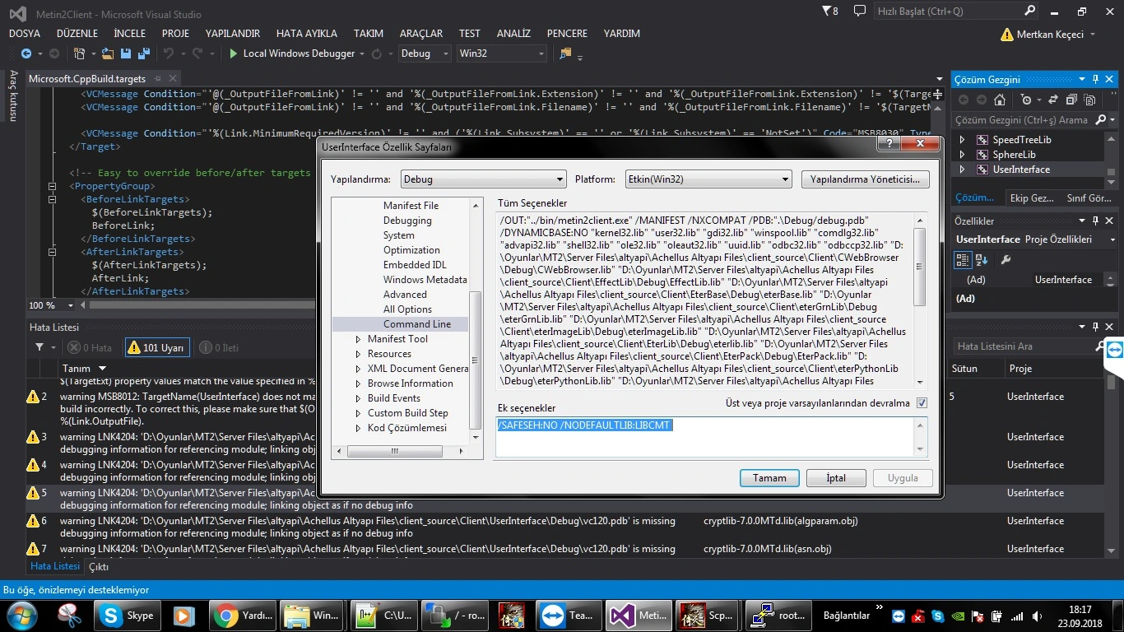
Task: Toggle the 0 İleti messages filter
Action: coord(219,347)
